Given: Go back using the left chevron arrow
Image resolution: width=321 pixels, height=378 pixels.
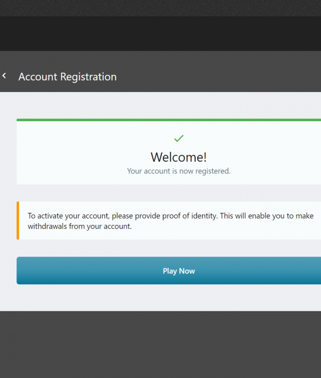Looking at the screenshot, I should tap(4, 76).
